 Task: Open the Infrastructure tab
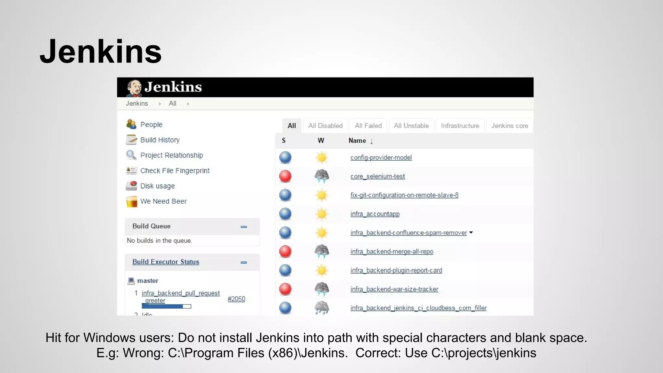click(x=460, y=126)
